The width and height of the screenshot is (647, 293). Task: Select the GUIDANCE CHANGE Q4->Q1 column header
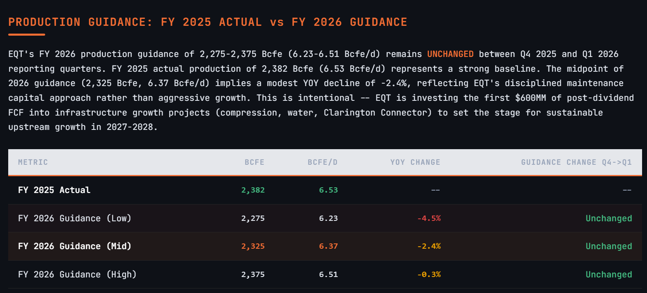coord(576,162)
